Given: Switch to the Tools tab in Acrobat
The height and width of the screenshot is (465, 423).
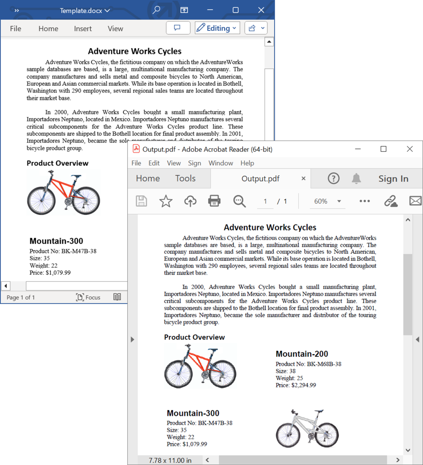Looking at the screenshot, I should [185, 178].
